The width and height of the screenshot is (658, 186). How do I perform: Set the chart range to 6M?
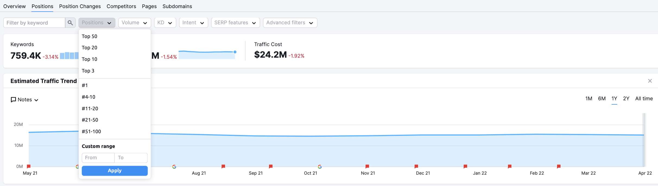[602, 99]
